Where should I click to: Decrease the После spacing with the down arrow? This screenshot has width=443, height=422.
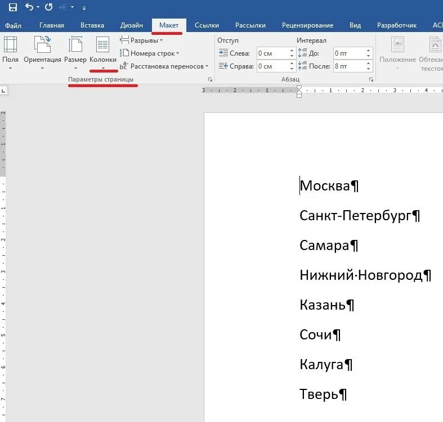click(x=368, y=69)
